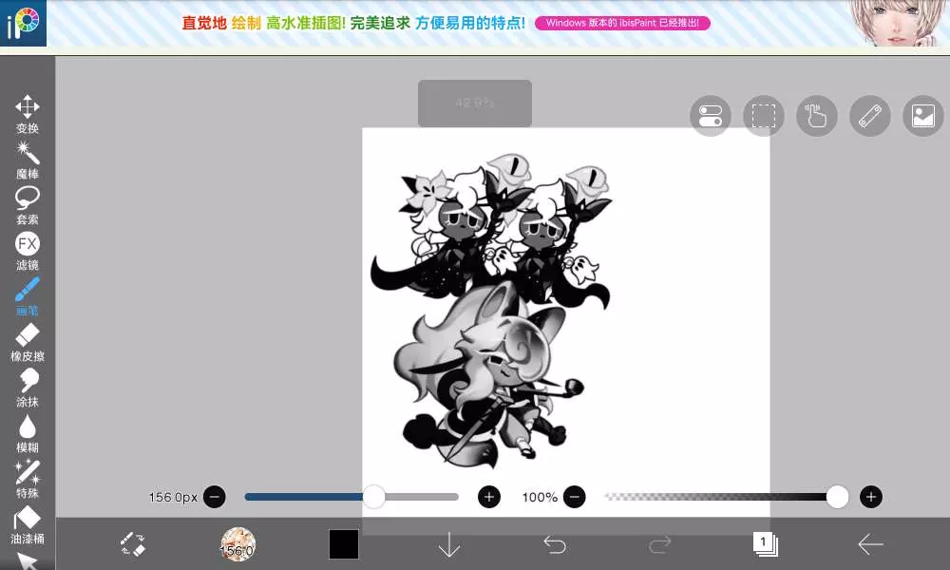Open the selection area dashed-square menu

(x=764, y=116)
